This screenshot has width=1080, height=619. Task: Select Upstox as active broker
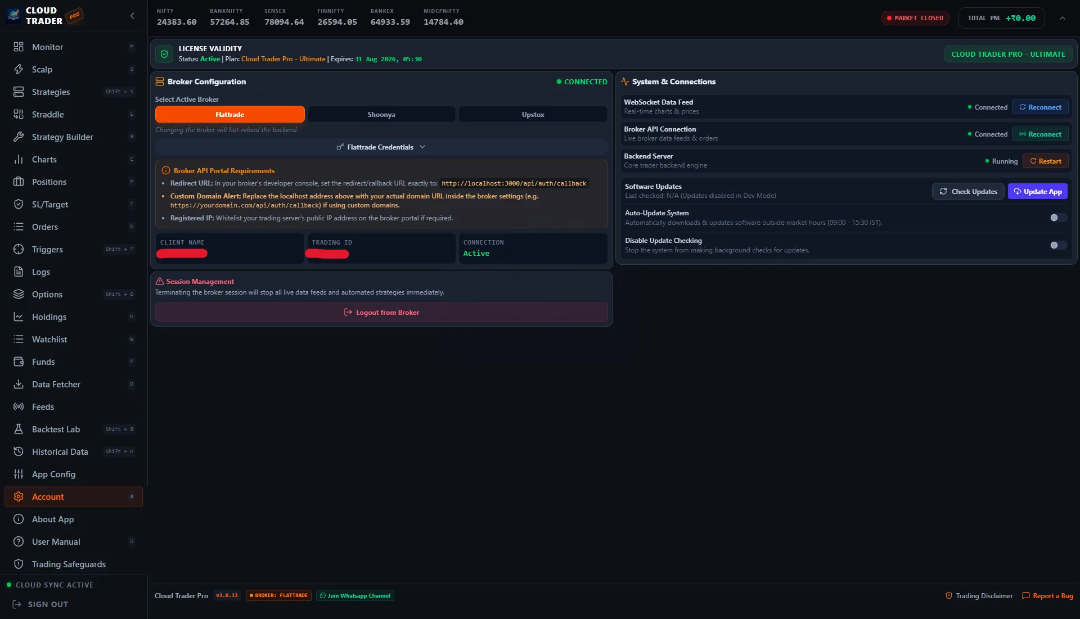click(533, 114)
